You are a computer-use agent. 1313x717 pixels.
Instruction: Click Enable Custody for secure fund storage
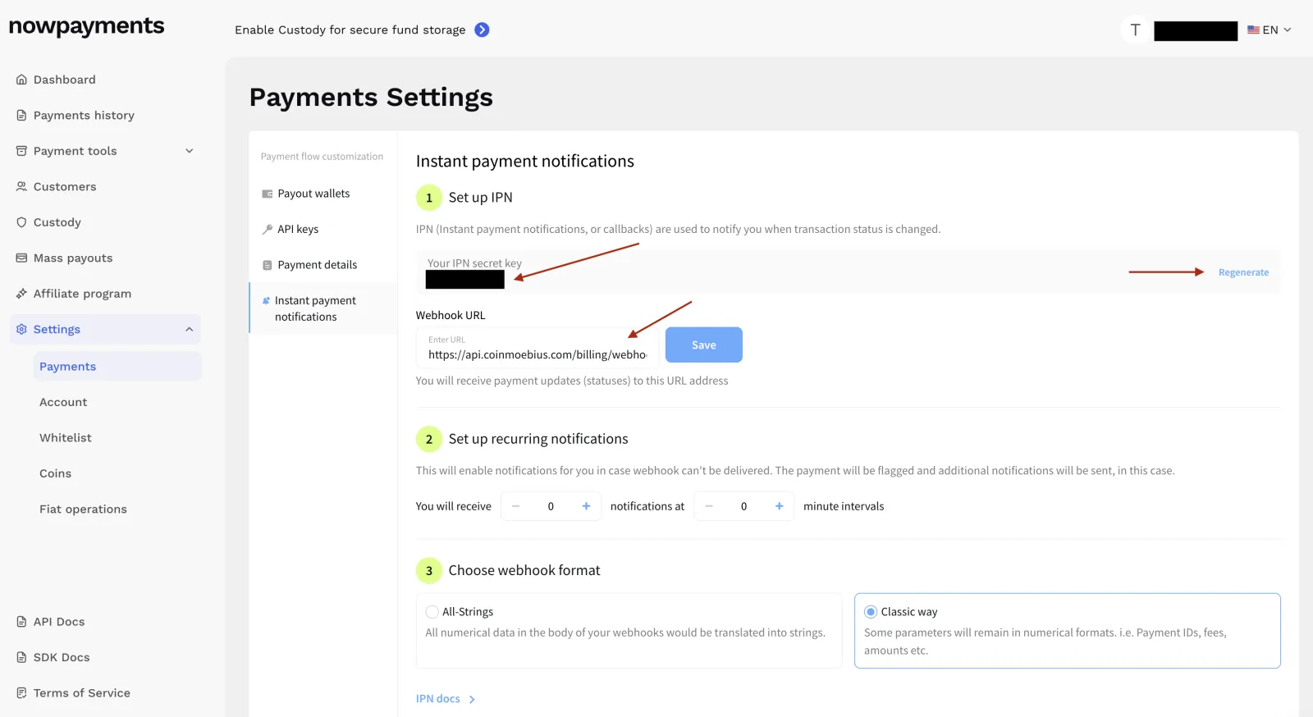point(350,30)
